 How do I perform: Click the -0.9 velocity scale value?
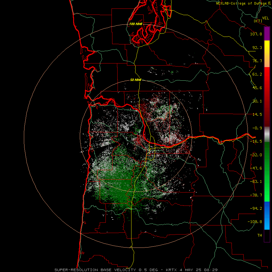(x=257, y=128)
